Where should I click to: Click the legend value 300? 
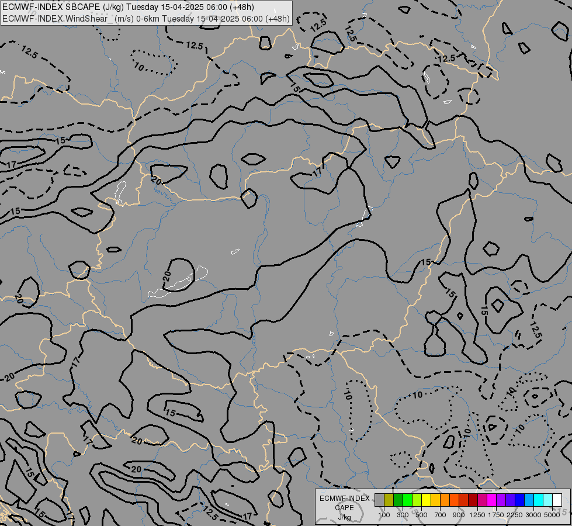tap(403, 515)
